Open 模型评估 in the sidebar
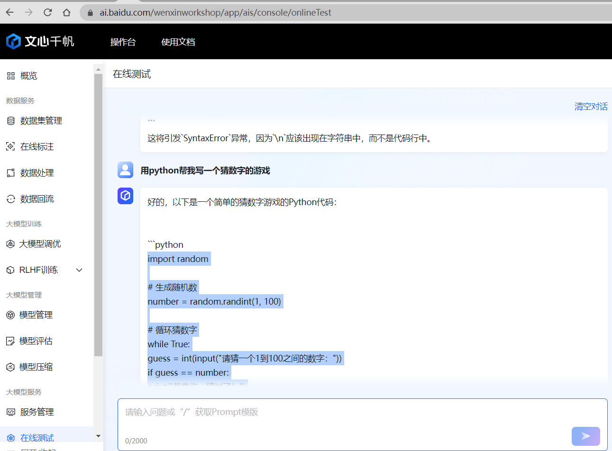The image size is (612, 451). (x=36, y=341)
